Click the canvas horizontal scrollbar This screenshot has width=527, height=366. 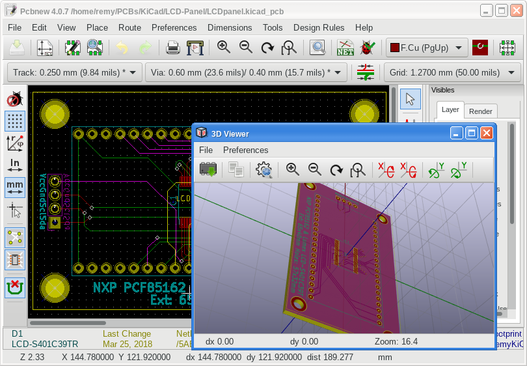tap(68, 323)
